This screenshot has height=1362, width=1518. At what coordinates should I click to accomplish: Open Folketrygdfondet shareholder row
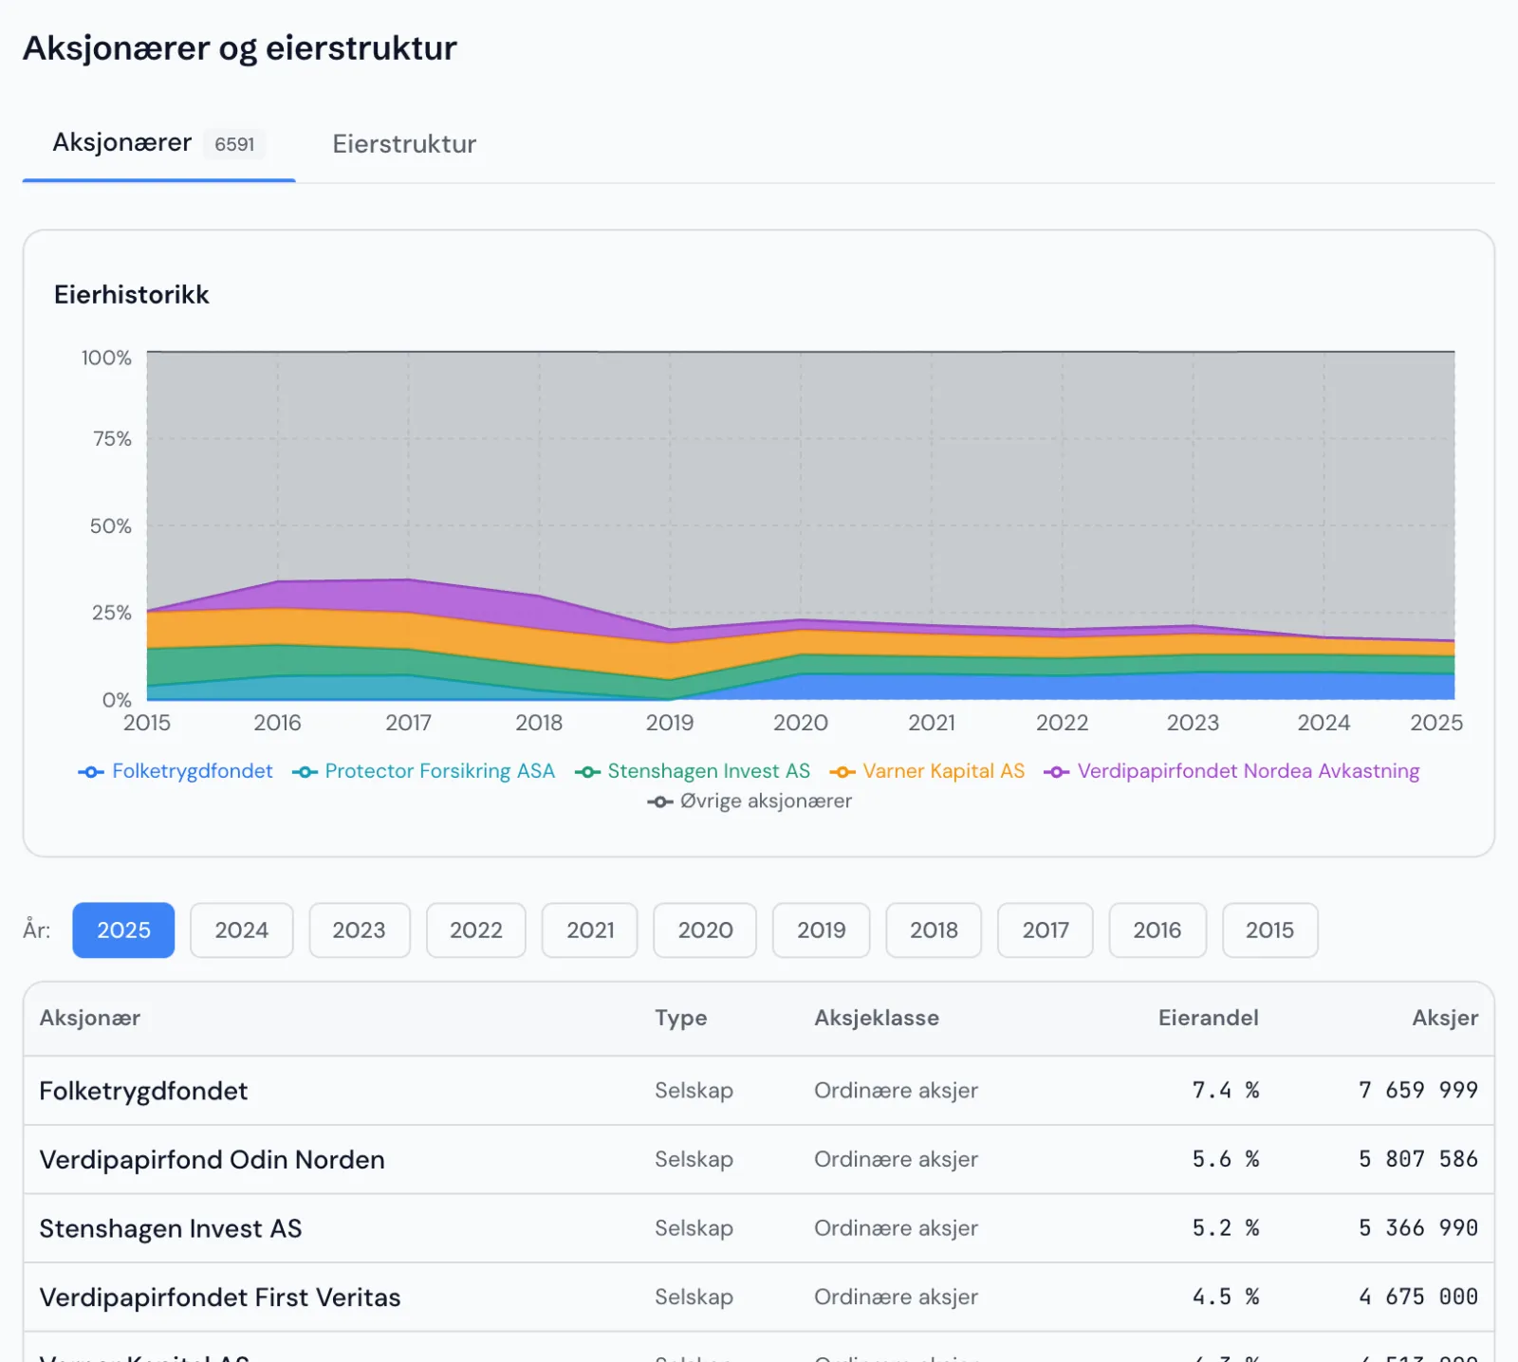click(x=759, y=1091)
